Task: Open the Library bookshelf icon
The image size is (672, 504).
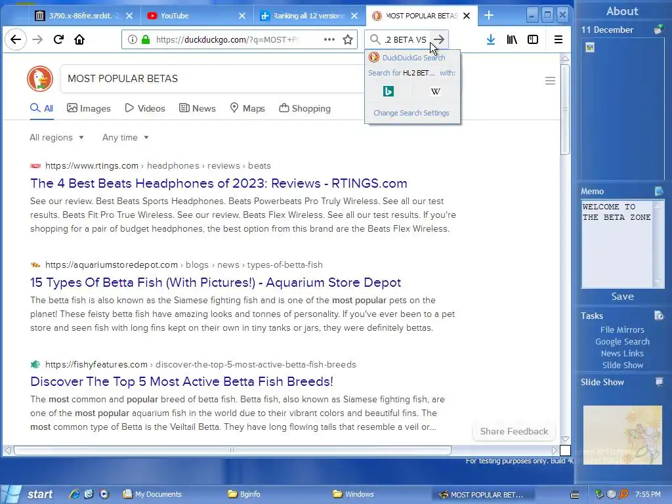Action: 512,39
